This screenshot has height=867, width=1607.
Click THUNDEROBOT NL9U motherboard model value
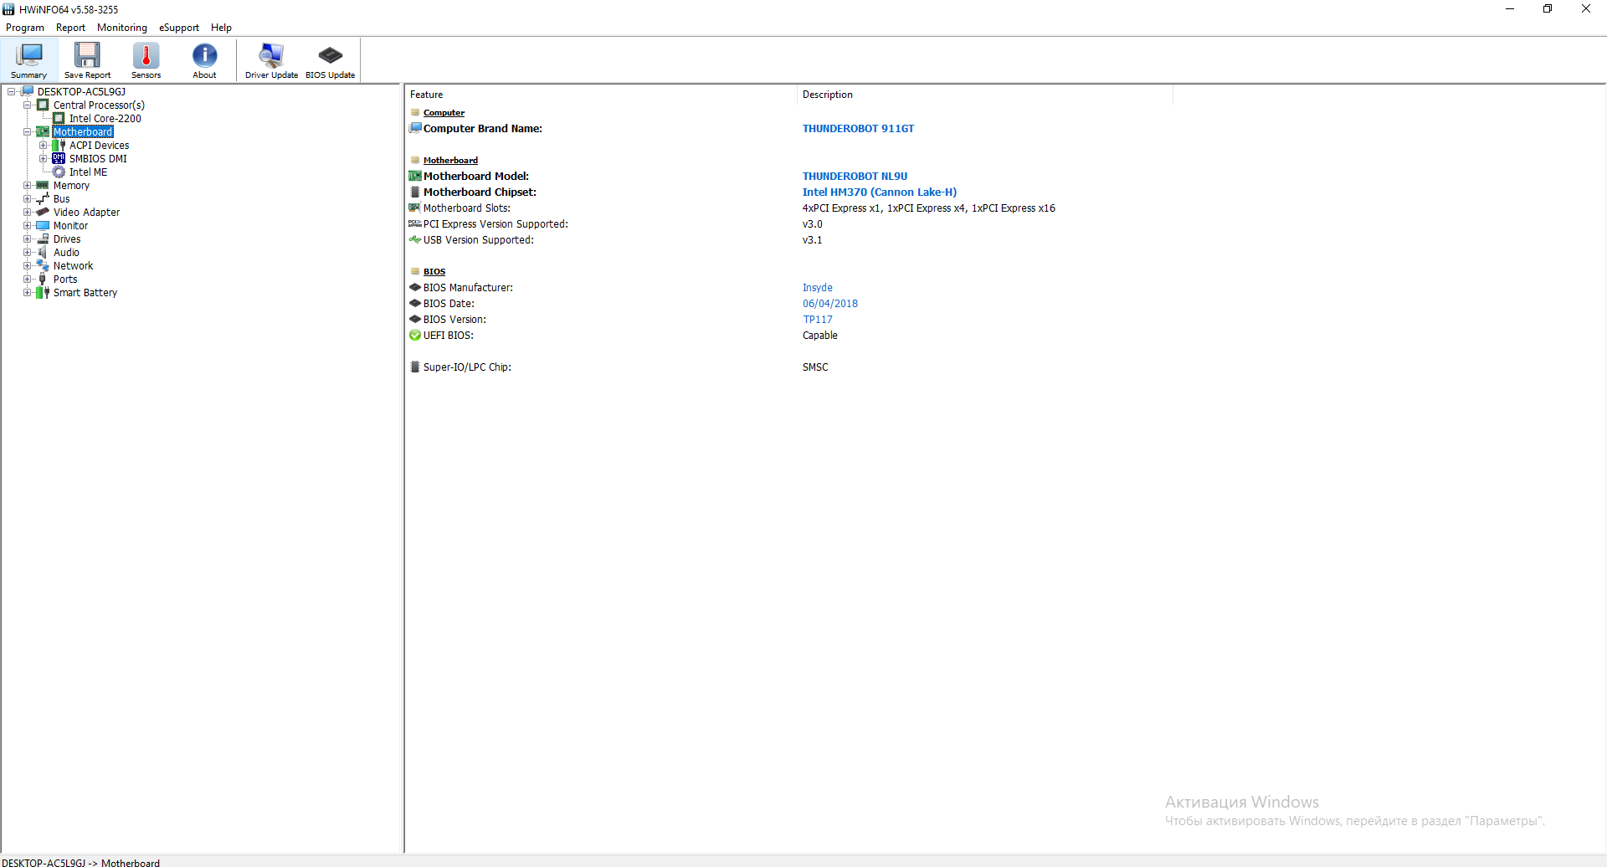[x=855, y=177]
